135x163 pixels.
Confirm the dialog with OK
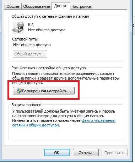57,153
